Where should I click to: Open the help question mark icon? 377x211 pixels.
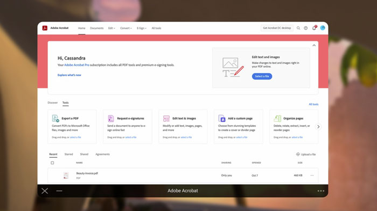click(305, 28)
